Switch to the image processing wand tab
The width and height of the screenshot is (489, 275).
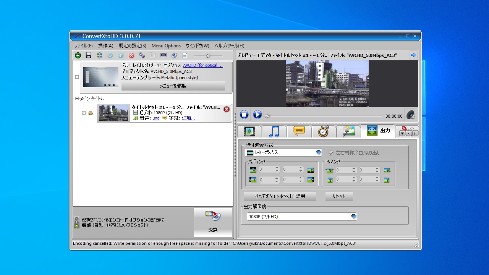click(348, 131)
